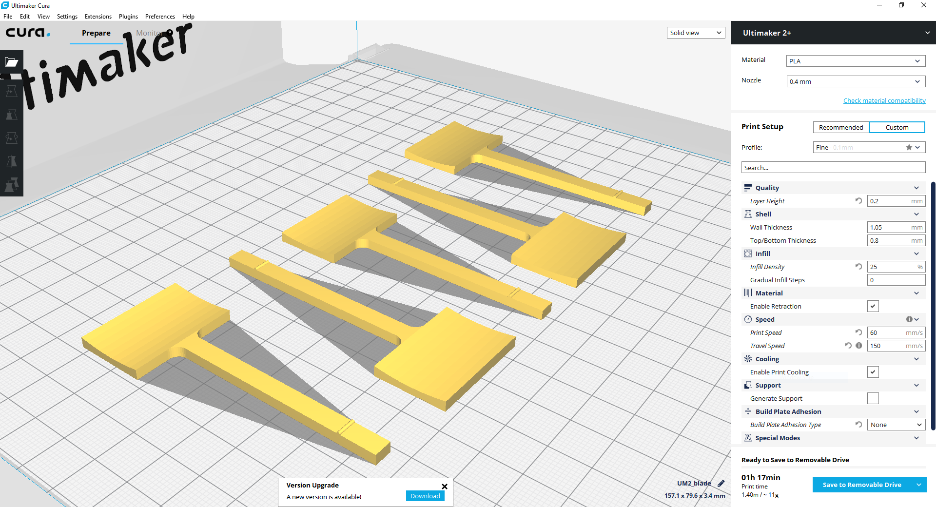This screenshot has height=507, width=936.
Task: Reset Infill Density with its revert arrow
Action: coord(858,267)
